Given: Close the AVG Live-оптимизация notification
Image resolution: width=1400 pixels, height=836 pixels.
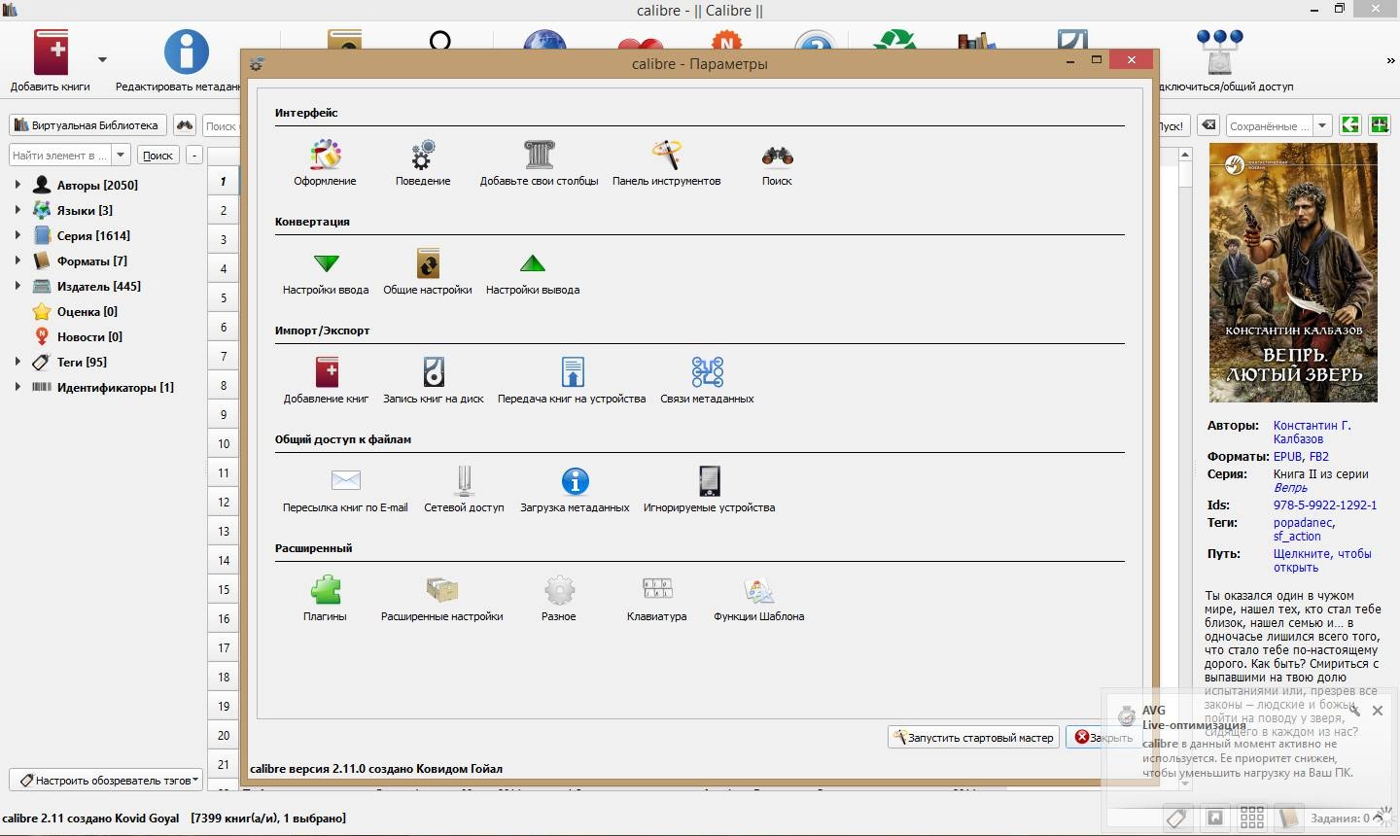Looking at the screenshot, I should pos(1377,711).
